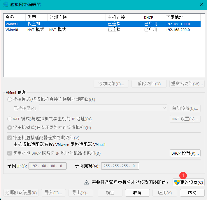This screenshot has height=200, width=207.
Task: Select 桥接模式 radio button
Action: [x=10, y=99]
